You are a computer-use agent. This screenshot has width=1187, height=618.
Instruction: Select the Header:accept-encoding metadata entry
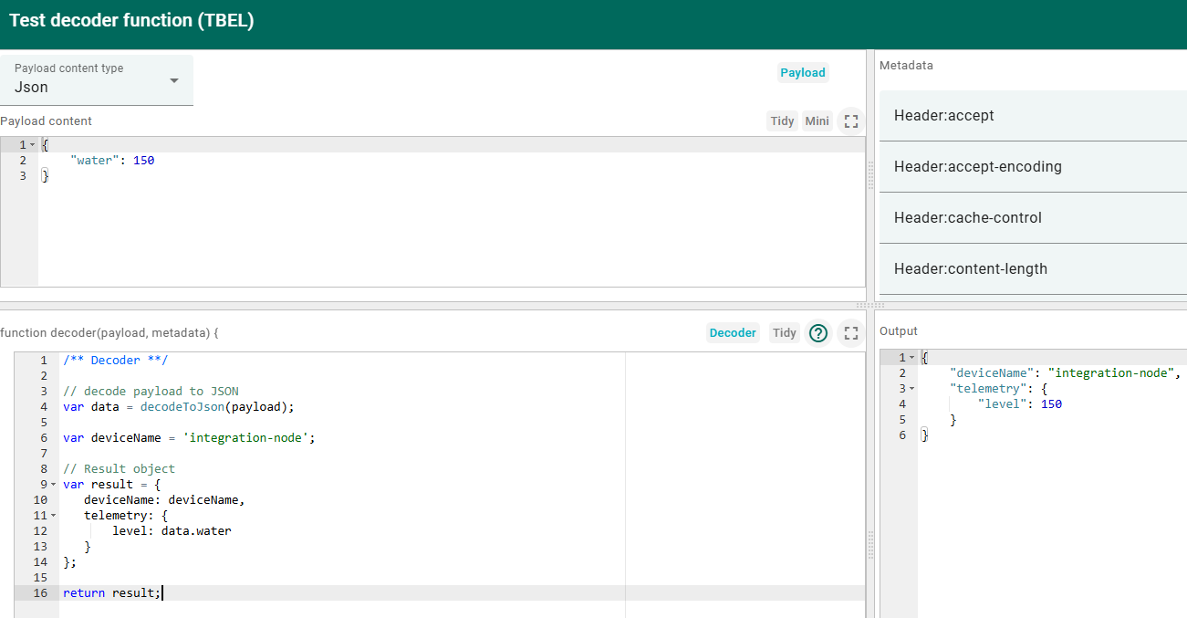[x=1033, y=167]
